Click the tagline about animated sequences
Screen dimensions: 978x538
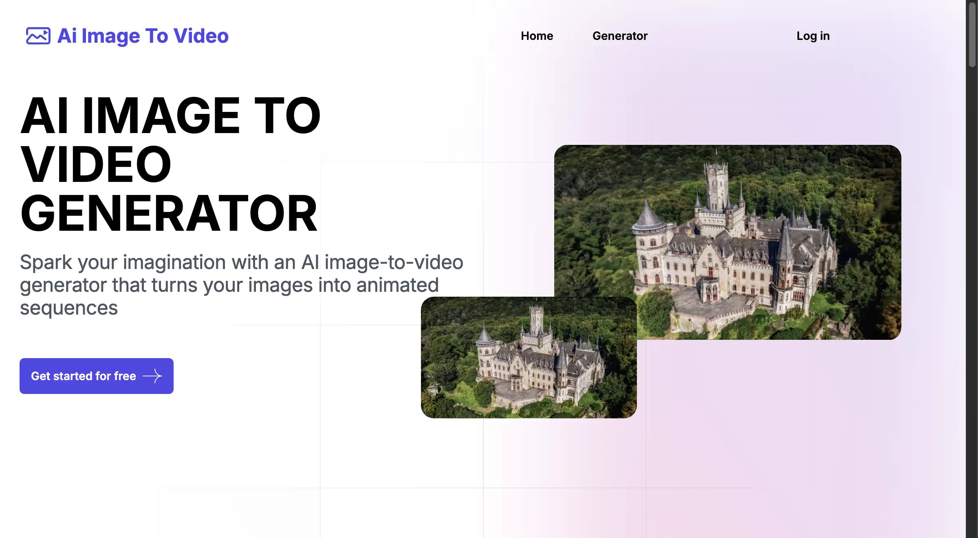(x=240, y=285)
